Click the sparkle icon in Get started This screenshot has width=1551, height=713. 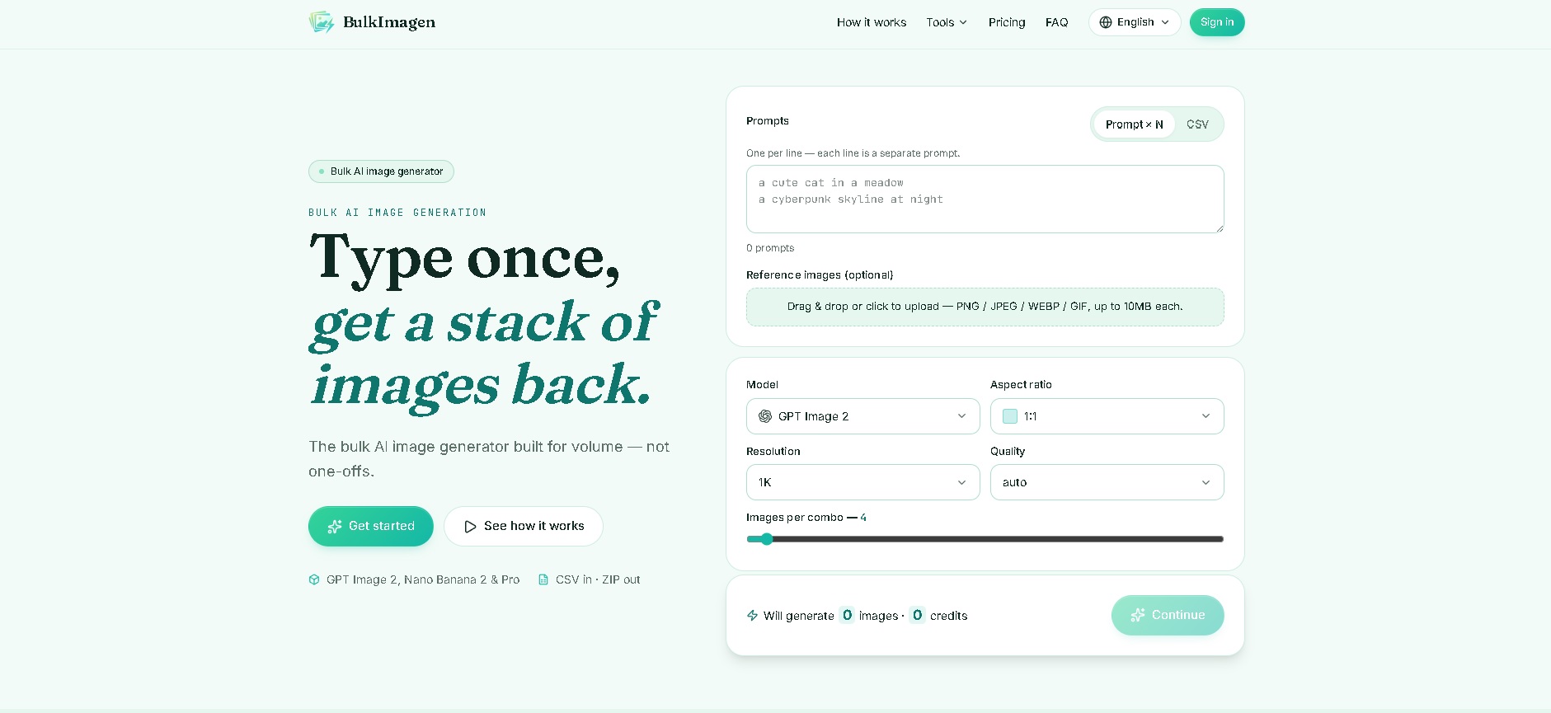click(x=335, y=526)
